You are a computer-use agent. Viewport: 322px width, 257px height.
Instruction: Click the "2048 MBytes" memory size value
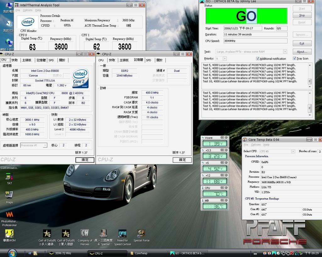click(x=125, y=76)
